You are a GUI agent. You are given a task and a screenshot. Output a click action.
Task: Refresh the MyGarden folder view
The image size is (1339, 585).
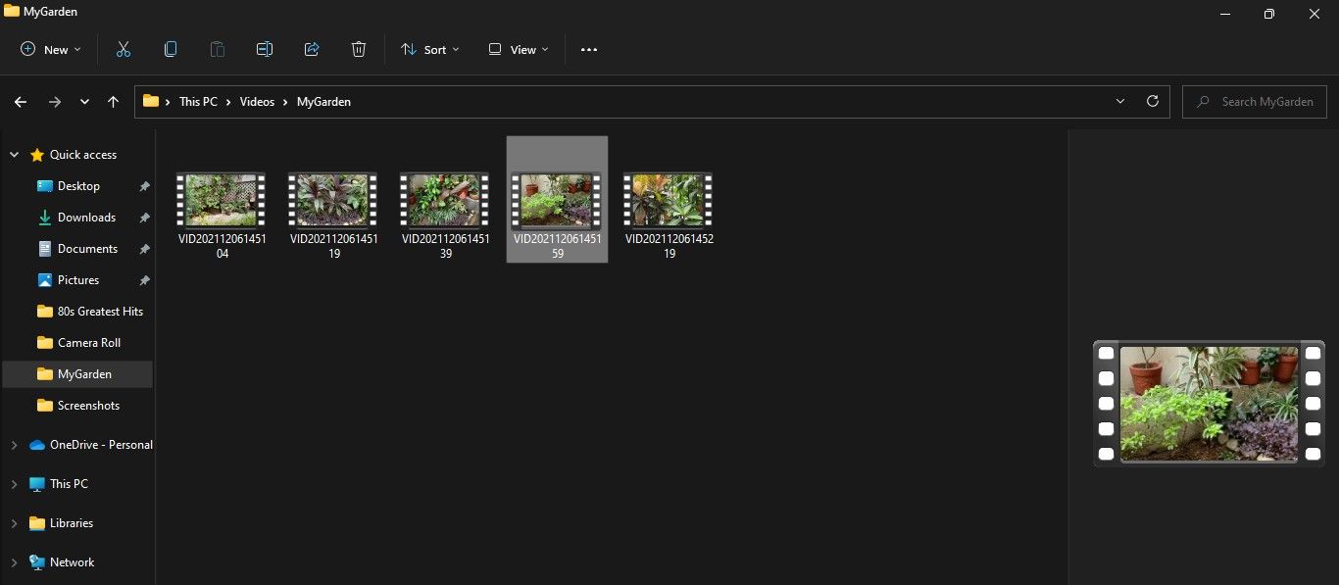(1153, 101)
